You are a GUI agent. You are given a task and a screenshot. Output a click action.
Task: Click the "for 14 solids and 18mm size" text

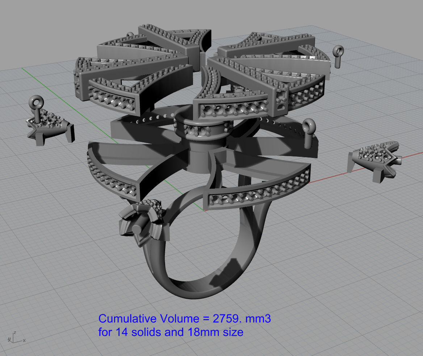click(x=171, y=332)
